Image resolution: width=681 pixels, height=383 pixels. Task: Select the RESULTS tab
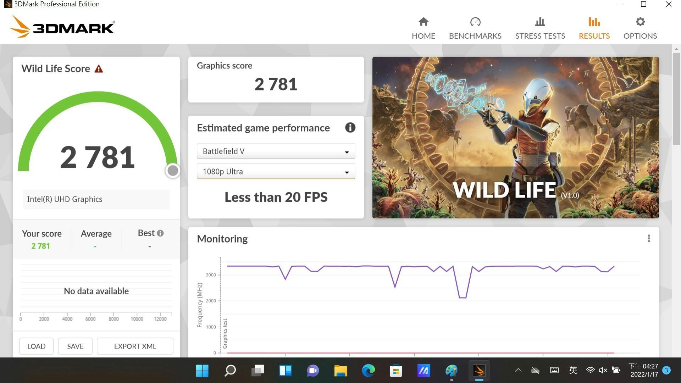tap(594, 28)
